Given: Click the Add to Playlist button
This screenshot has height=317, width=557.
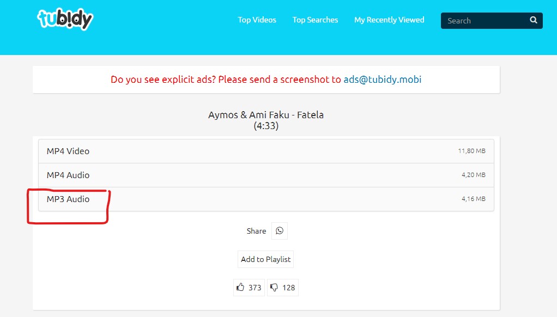Looking at the screenshot, I should (266, 259).
